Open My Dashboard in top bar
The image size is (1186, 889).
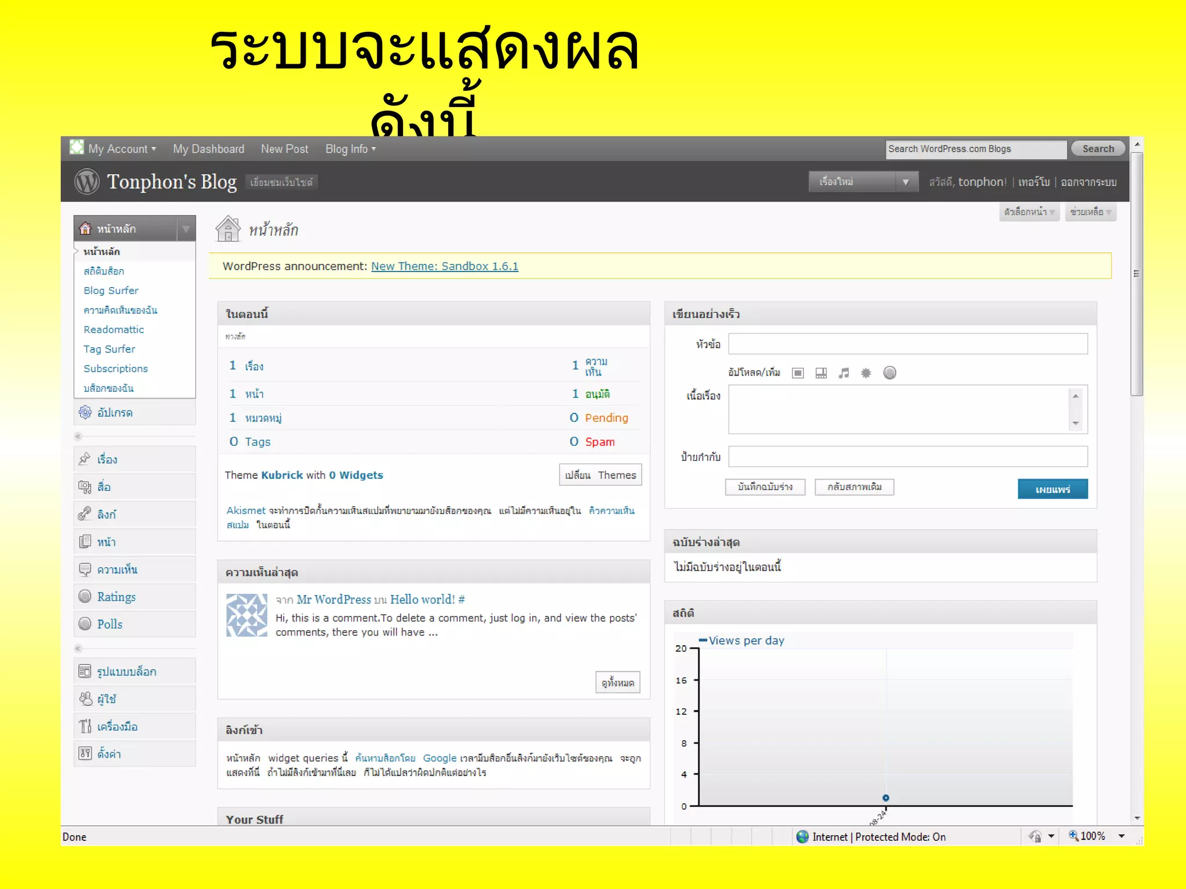208,149
